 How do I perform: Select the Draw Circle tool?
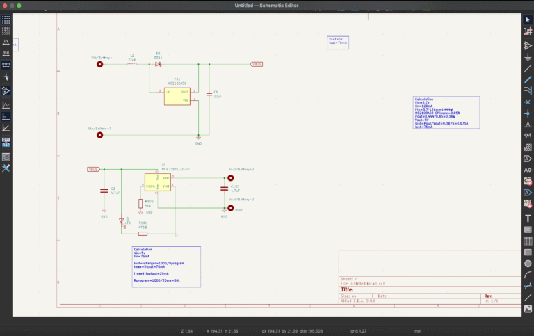[528, 264]
